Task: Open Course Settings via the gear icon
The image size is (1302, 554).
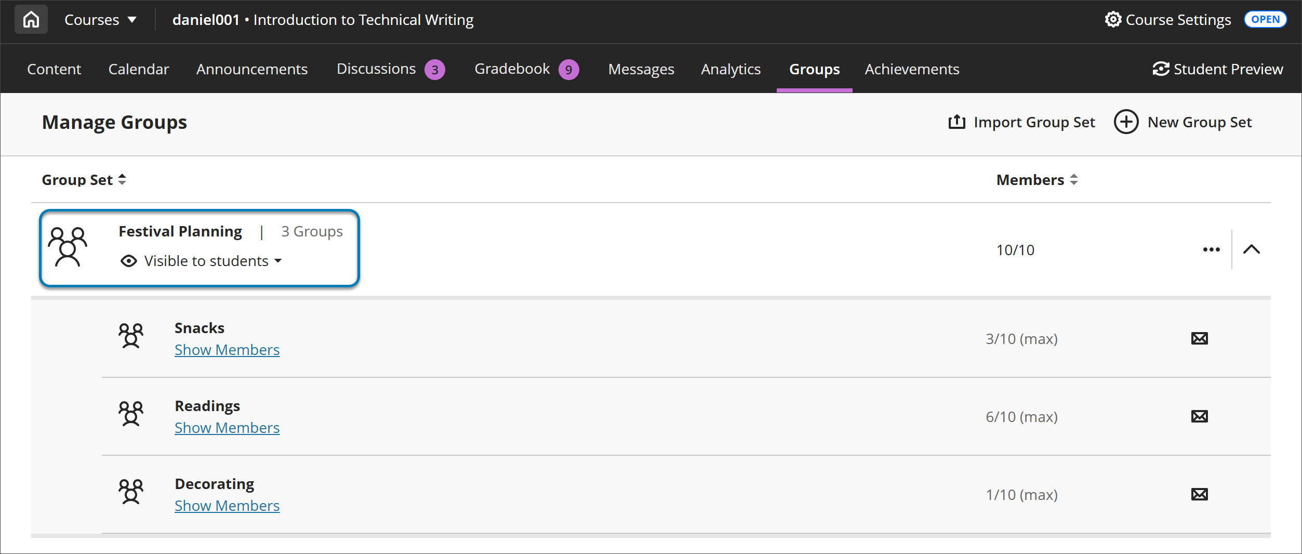Action: (x=1112, y=20)
